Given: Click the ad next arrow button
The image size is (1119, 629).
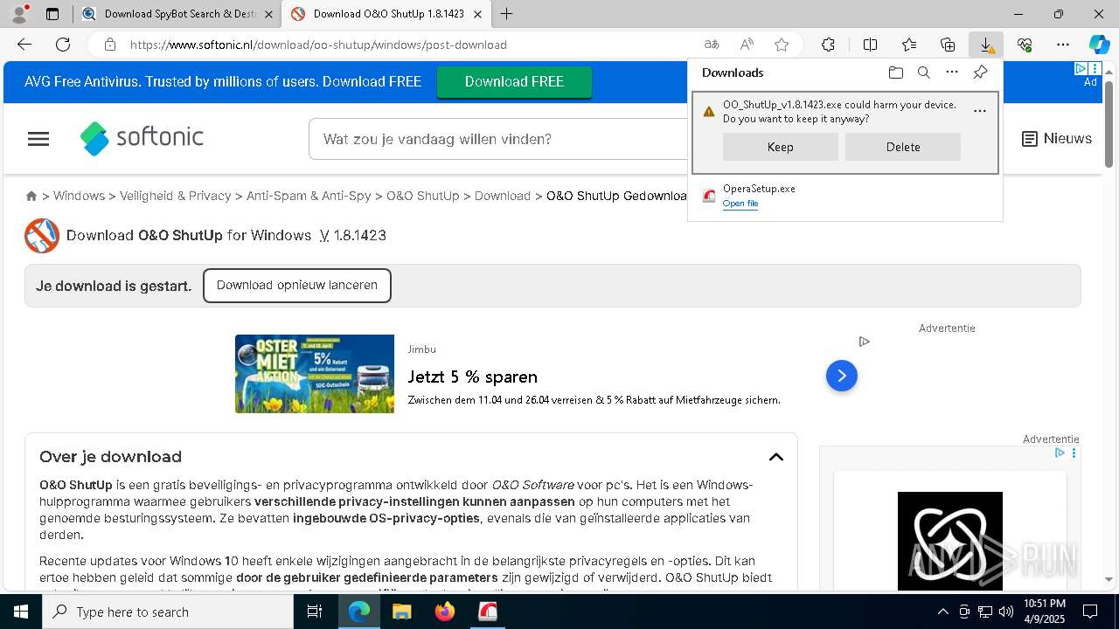Looking at the screenshot, I should [842, 376].
